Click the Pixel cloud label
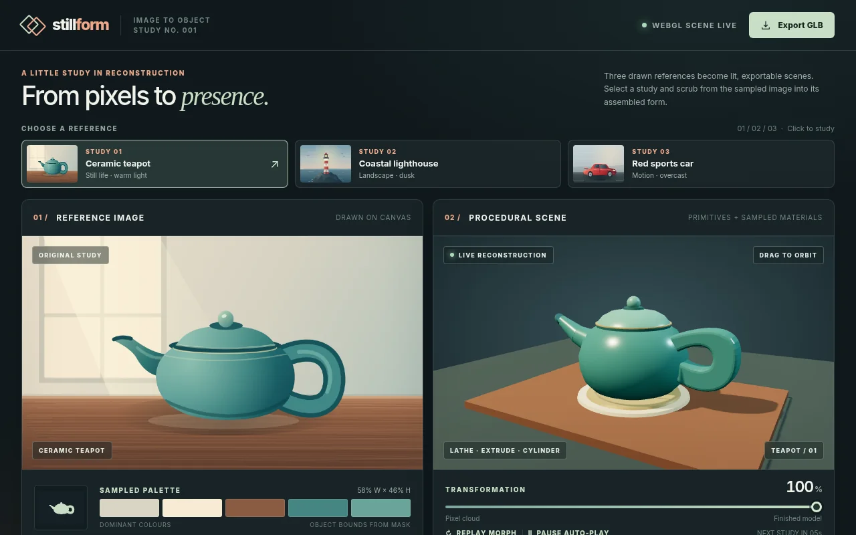 click(463, 518)
